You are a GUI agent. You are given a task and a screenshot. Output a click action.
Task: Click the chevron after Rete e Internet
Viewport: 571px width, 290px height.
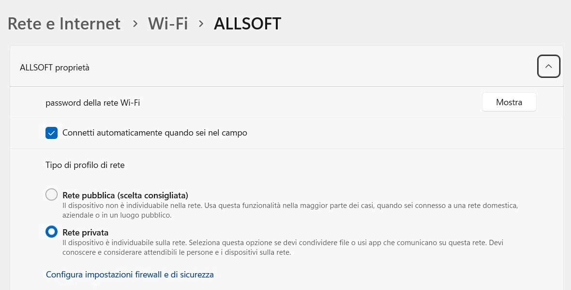(x=135, y=24)
